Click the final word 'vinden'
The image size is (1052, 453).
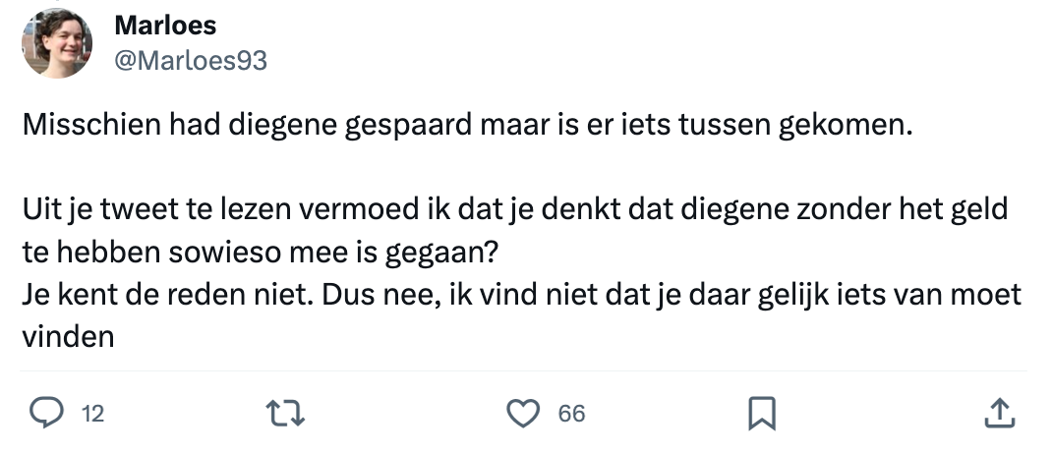pyautogui.click(x=68, y=336)
